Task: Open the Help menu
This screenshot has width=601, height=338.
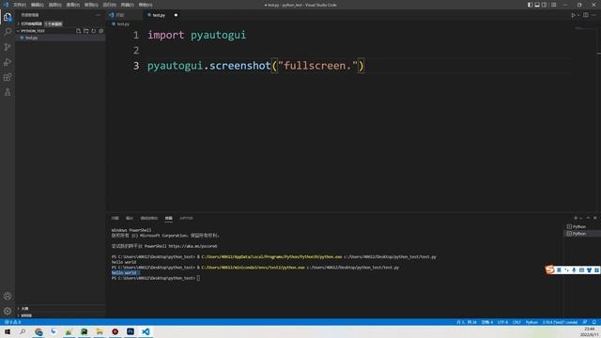Action: pyautogui.click(x=146, y=5)
